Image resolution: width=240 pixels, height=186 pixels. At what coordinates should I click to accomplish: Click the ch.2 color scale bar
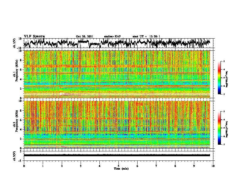click(219, 128)
